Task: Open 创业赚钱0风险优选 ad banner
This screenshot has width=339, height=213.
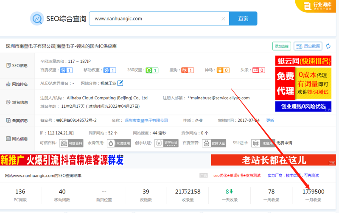Action: click(x=303, y=106)
